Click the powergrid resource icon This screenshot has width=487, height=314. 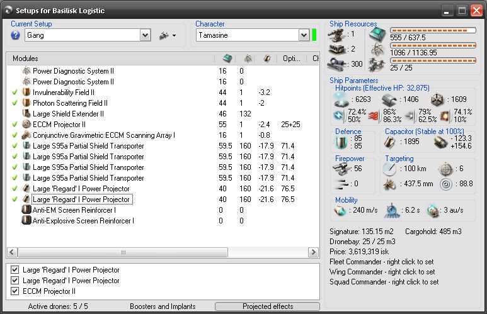pos(377,49)
